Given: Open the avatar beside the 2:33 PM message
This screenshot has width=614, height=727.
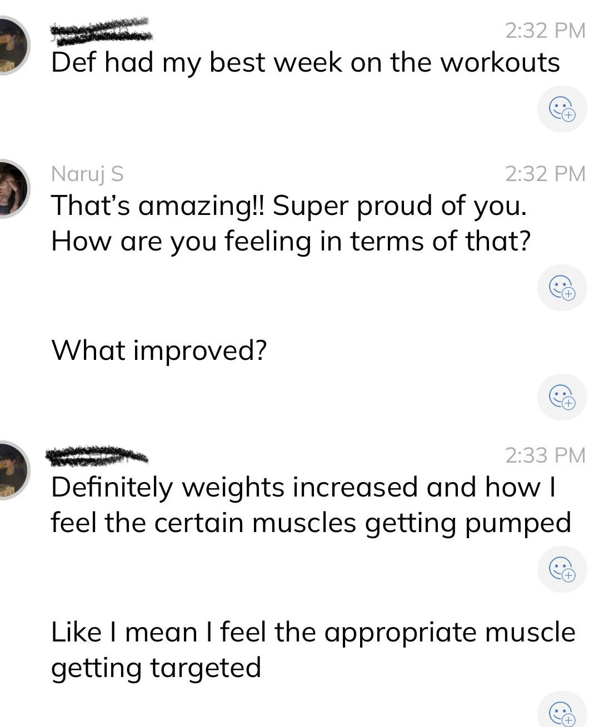Looking at the screenshot, I should tap(12, 470).
